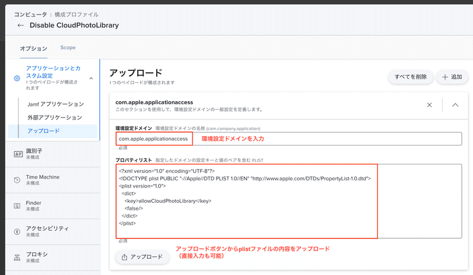This screenshot has width=473, height=275.
Task: Open Jamf アプリケーション item
Action: pyautogui.click(x=56, y=104)
